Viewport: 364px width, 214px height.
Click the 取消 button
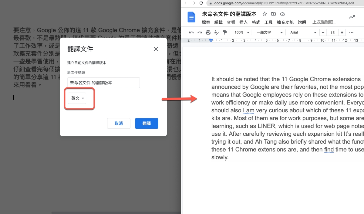[x=119, y=124]
